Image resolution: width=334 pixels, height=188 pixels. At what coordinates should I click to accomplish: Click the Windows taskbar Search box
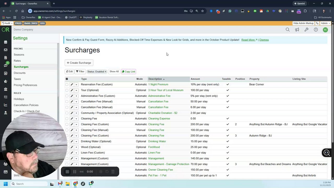(29, 184)
